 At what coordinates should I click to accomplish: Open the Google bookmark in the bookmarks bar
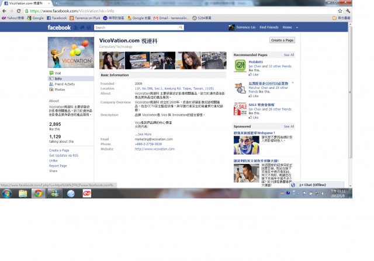(x=35, y=18)
